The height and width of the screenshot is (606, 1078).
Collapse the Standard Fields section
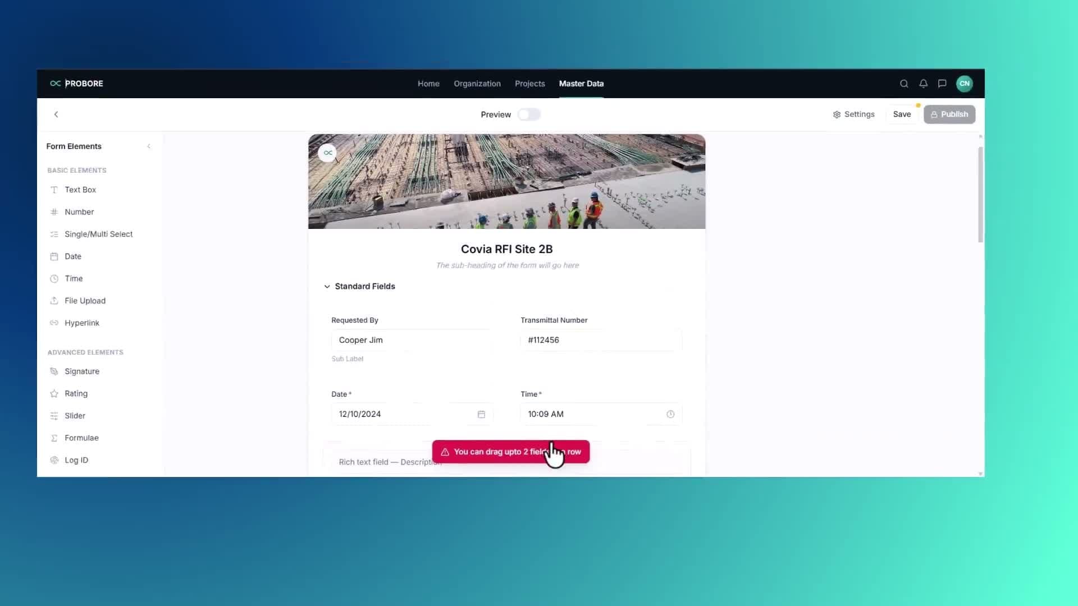(x=327, y=286)
